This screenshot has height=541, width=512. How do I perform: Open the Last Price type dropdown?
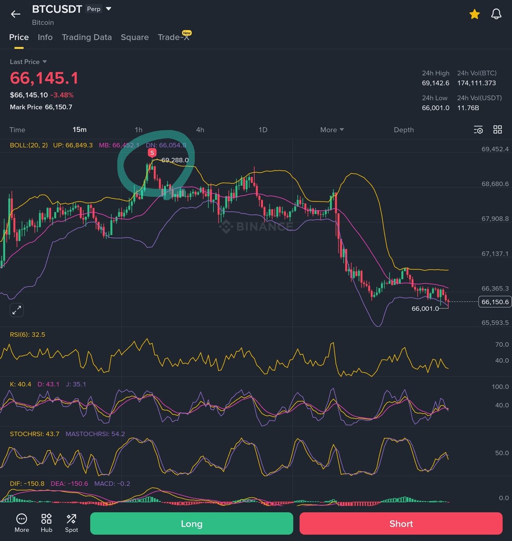point(28,62)
